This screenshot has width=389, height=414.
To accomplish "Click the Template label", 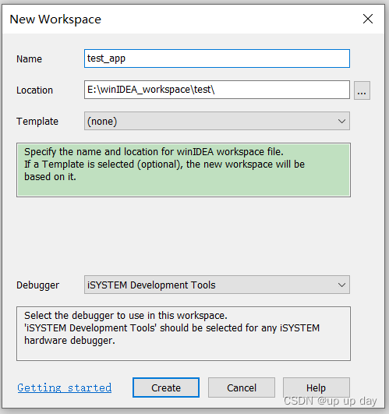I will click(37, 122).
